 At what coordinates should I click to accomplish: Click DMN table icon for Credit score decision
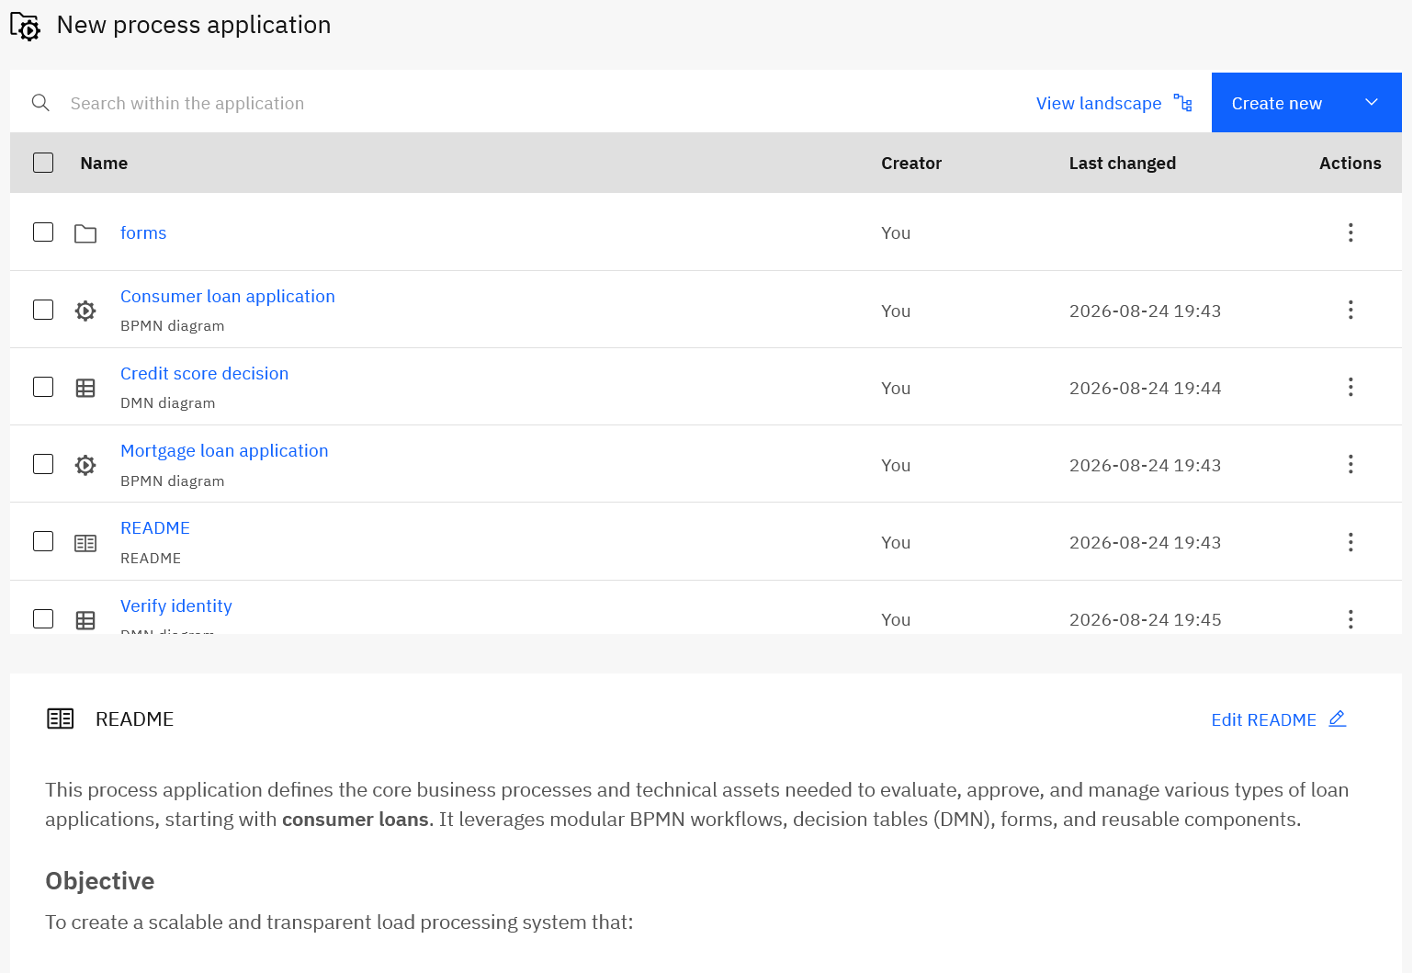coord(85,388)
